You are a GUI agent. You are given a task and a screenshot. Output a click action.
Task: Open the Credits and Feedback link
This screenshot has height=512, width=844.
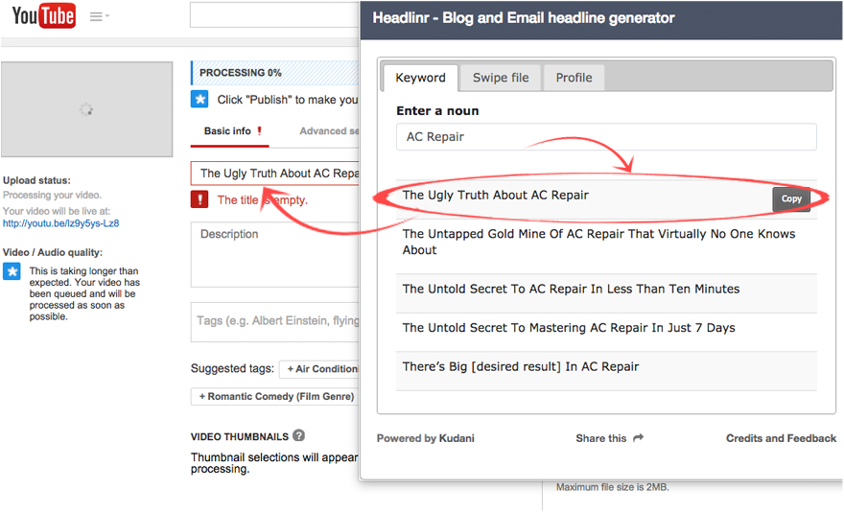tap(781, 438)
